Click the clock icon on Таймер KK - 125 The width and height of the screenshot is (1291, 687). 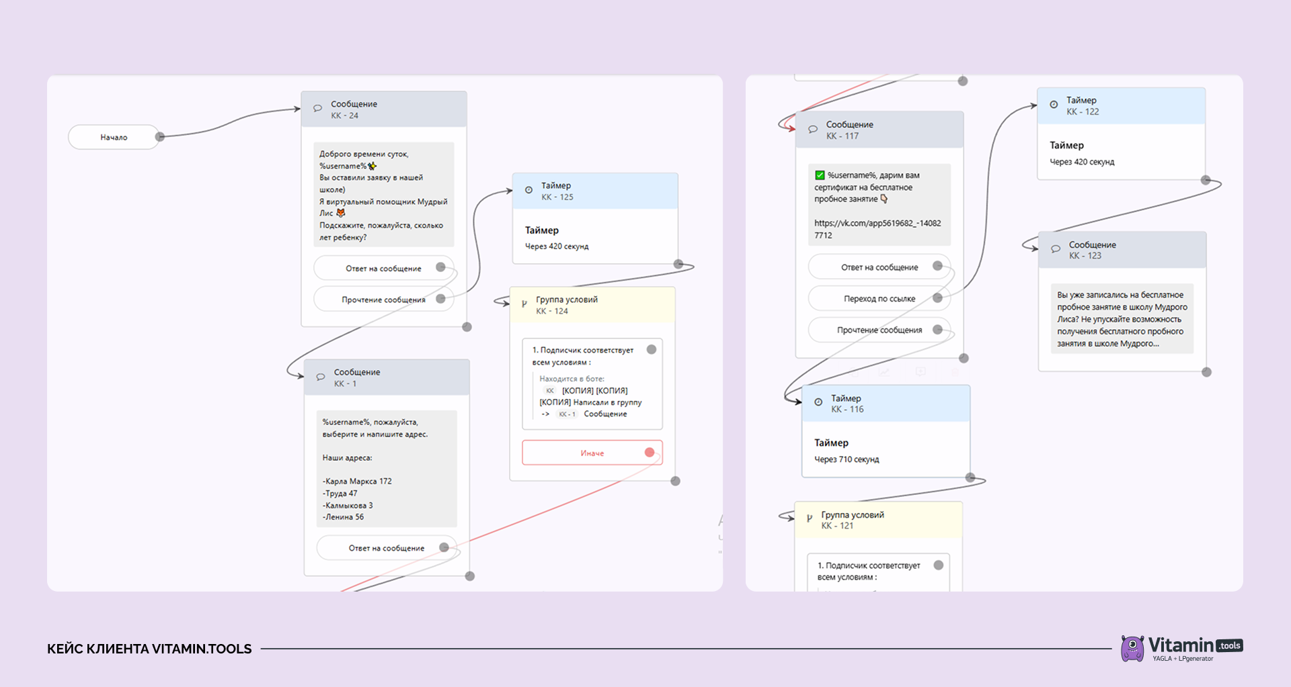click(529, 190)
